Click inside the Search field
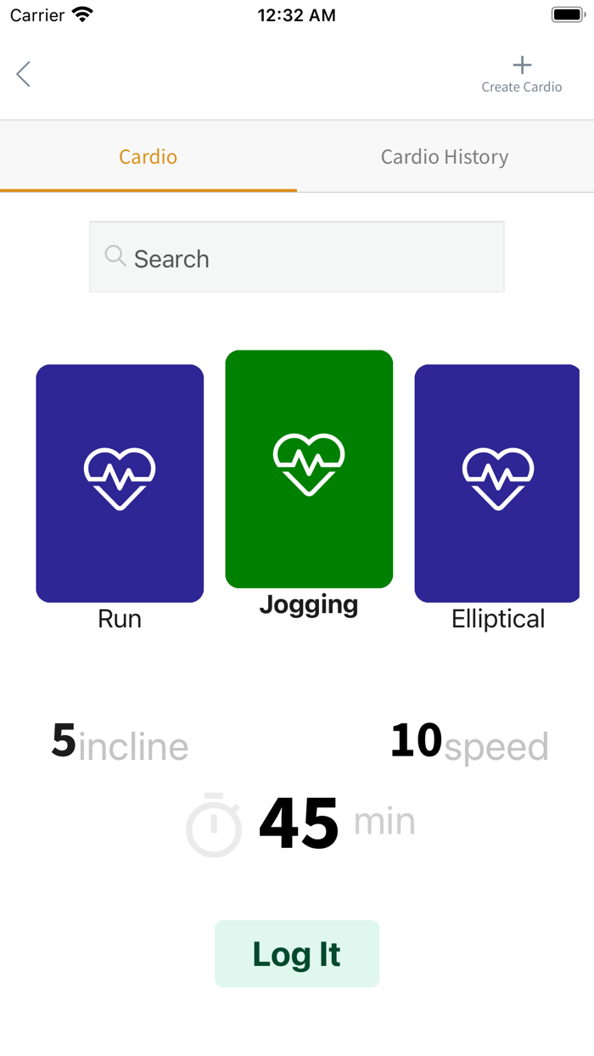594x1056 pixels. [297, 256]
